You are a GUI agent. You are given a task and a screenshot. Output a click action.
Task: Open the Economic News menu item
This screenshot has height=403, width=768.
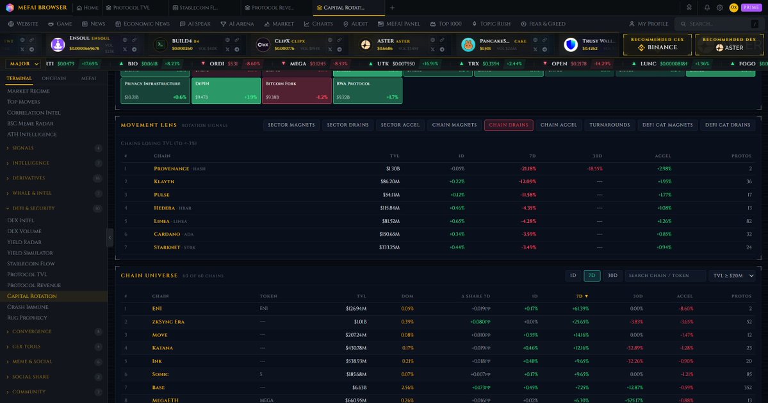pyautogui.click(x=143, y=24)
